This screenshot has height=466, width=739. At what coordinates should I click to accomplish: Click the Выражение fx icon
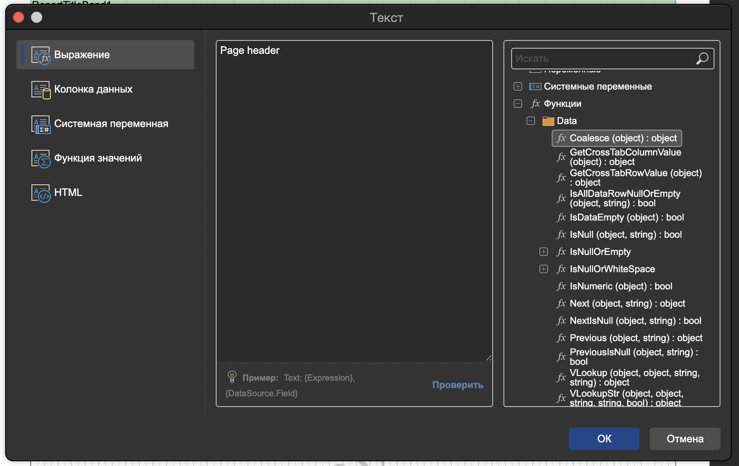[x=41, y=56]
